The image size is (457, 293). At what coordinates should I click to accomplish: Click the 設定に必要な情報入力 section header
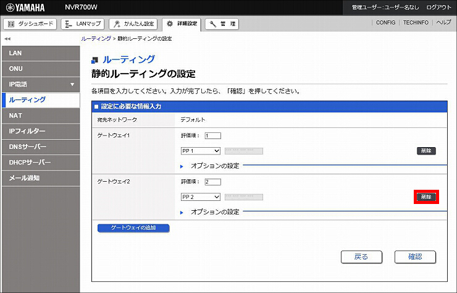click(x=270, y=106)
